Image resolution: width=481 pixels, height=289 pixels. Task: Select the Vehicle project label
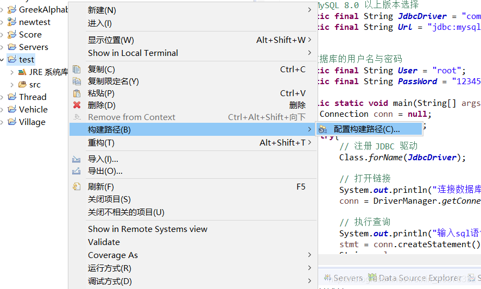click(33, 110)
